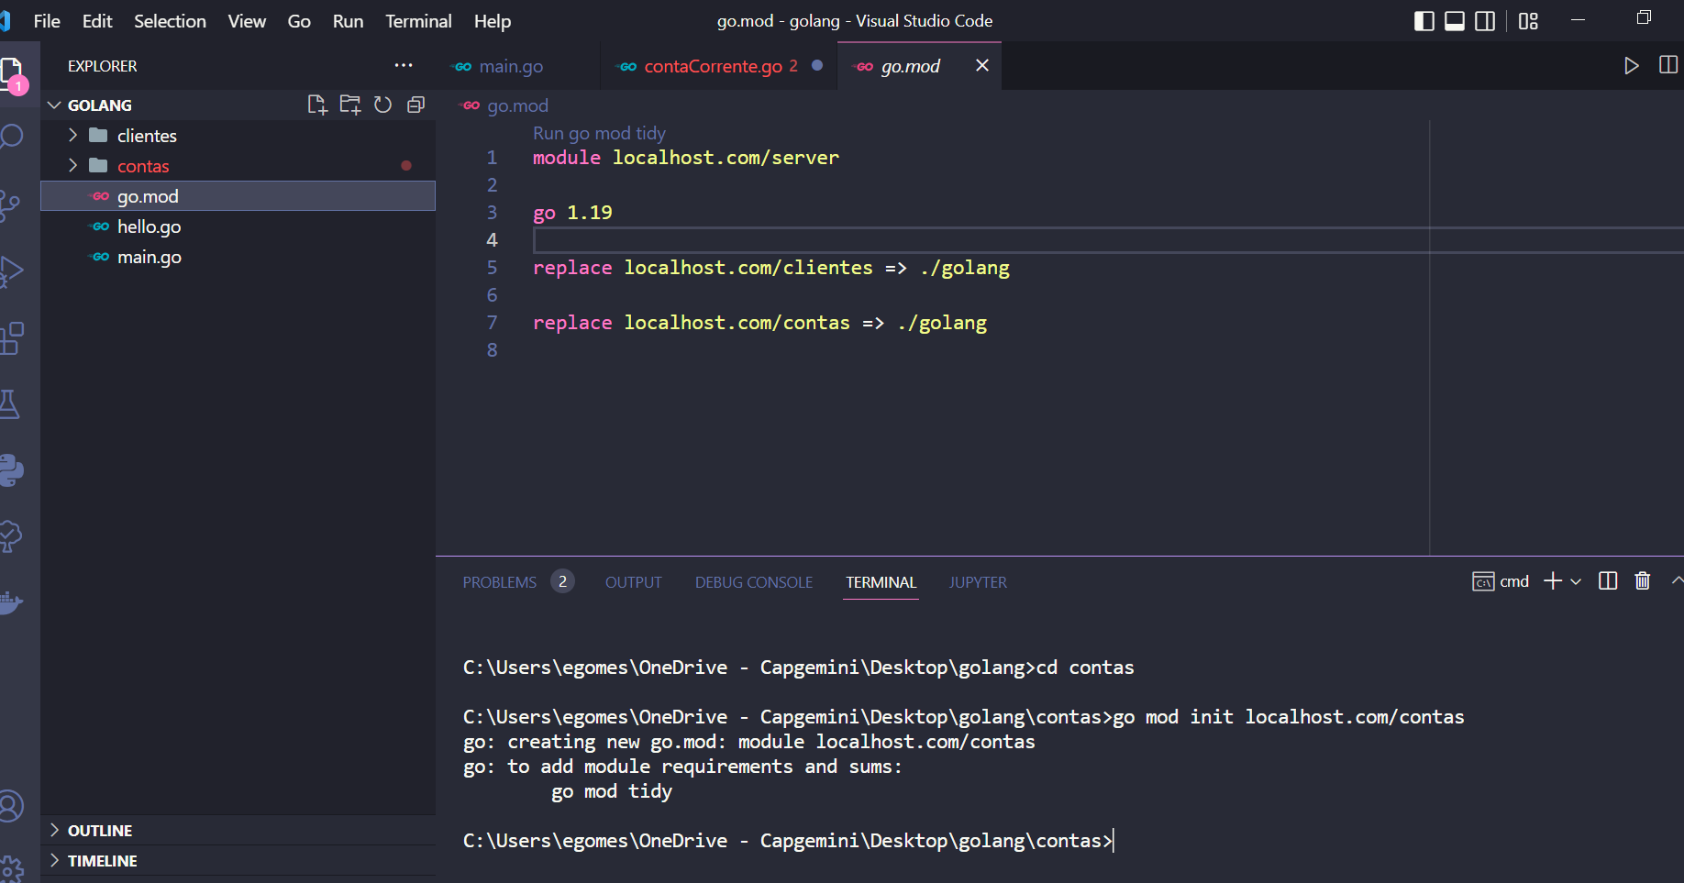Open the Python activity bar icon
This screenshot has width=1684, height=883.
(x=11, y=470)
